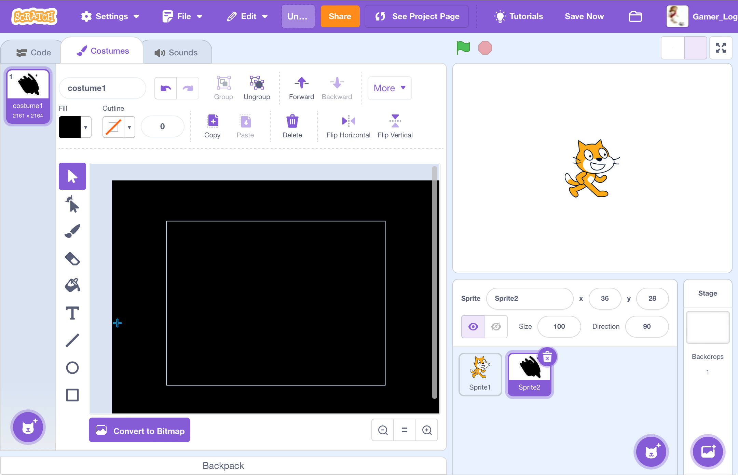The width and height of the screenshot is (738, 475).
Task: Delete Sprite2 with the trash icon
Action: tap(547, 357)
